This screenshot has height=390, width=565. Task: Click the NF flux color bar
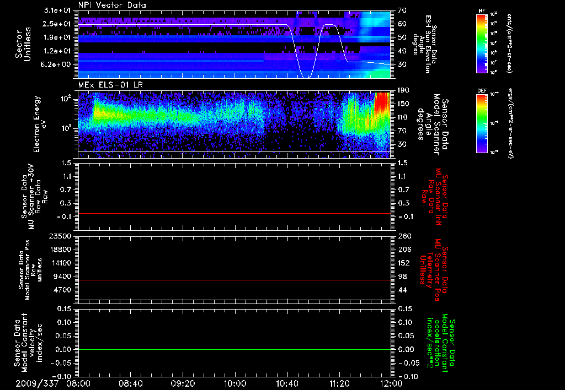coord(482,43)
